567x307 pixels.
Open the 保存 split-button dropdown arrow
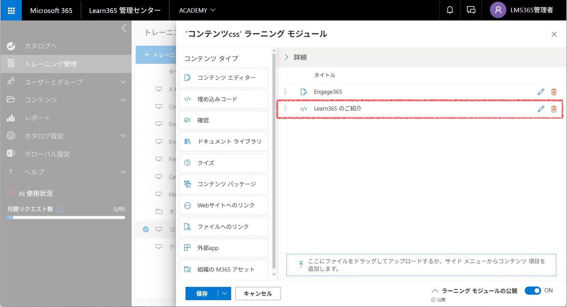point(224,293)
